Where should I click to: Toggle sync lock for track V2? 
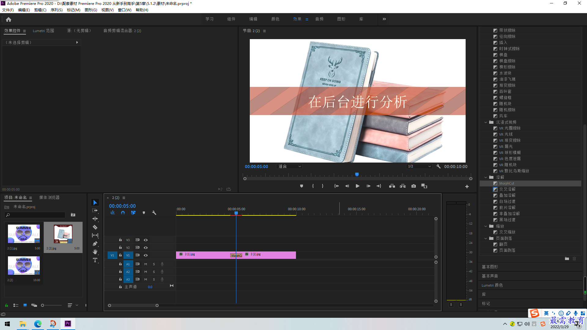pyautogui.click(x=138, y=248)
